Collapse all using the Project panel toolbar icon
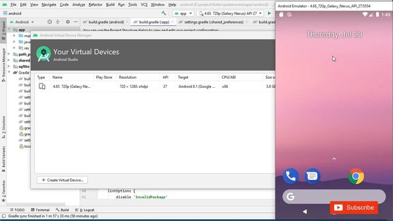The image size is (393, 221). click(58, 22)
